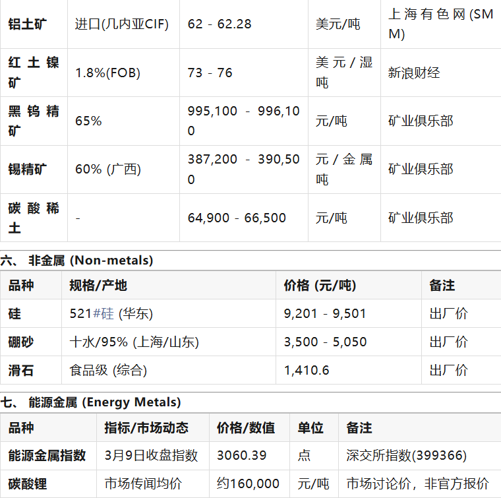501x498 pixels.
Task: Open the #硅 link in the silicon row
Action: tap(103, 313)
